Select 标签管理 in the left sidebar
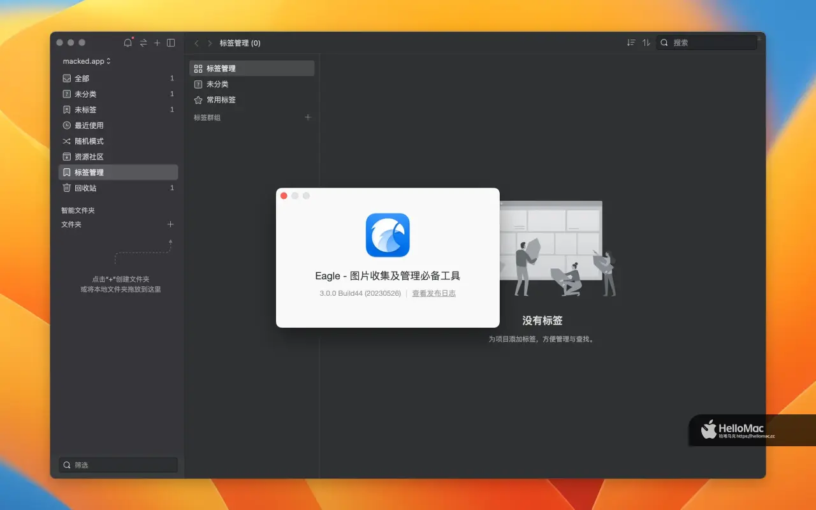This screenshot has height=510, width=816. [118, 172]
